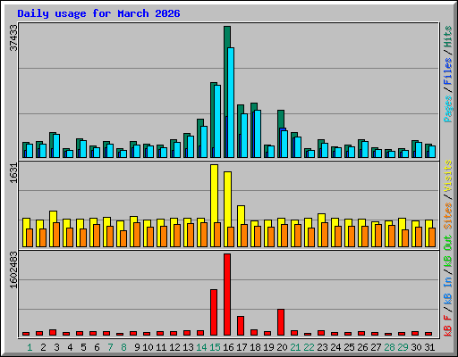Click day label 22 on the x-axis
Image resolution: width=458 pixels, height=357 pixels.
click(x=309, y=347)
